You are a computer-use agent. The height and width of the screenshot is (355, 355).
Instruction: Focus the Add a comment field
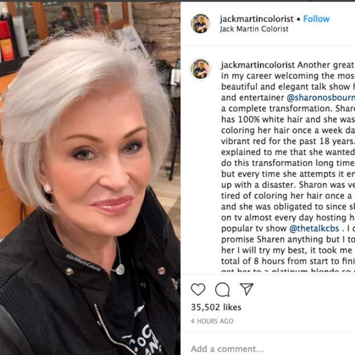point(268,348)
